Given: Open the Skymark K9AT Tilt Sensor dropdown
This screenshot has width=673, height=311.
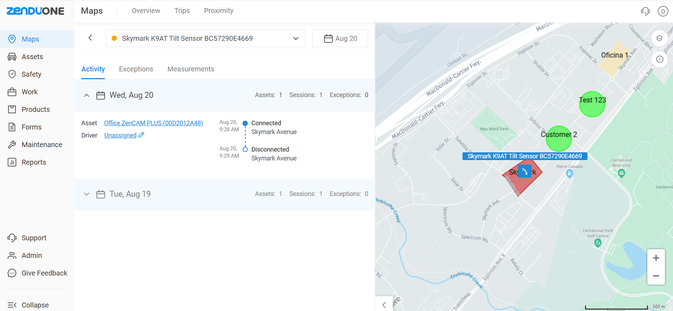Looking at the screenshot, I should pyautogui.click(x=206, y=38).
